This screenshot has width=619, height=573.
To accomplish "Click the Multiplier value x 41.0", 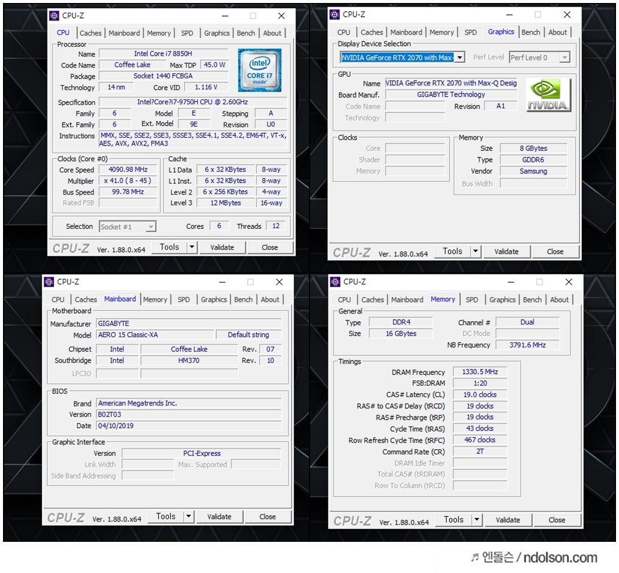I will click(128, 181).
